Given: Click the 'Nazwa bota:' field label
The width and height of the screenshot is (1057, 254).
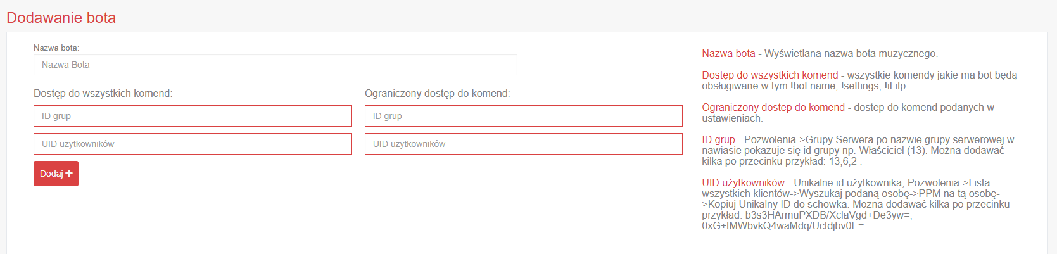Looking at the screenshot, I should click(x=56, y=48).
